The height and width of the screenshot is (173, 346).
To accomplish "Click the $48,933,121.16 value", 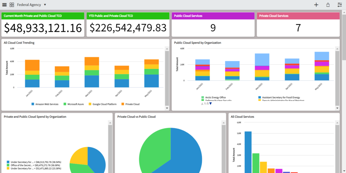I will click(43, 28).
